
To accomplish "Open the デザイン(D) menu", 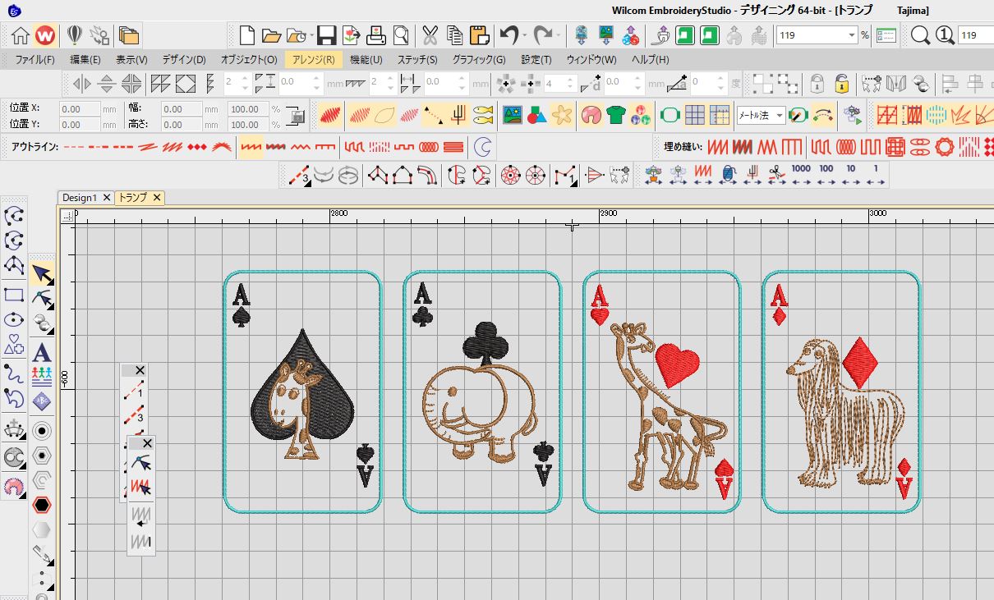I will pyautogui.click(x=184, y=60).
